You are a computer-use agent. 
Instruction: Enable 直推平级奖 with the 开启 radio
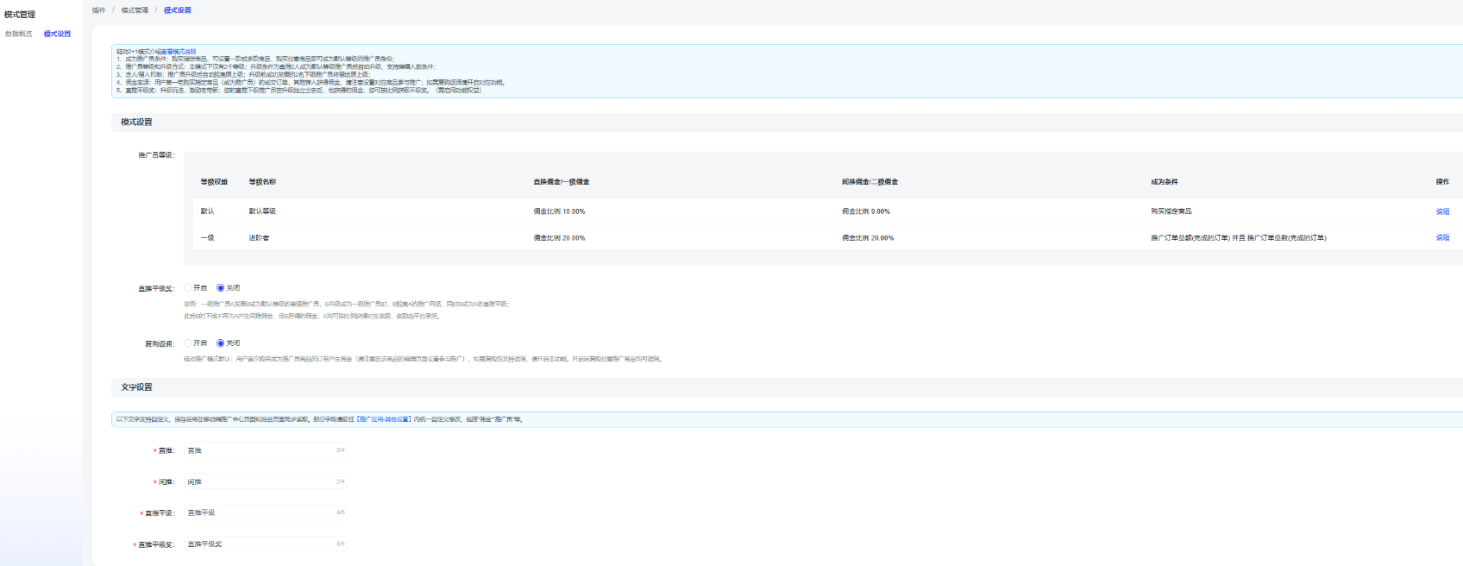click(188, 288)
